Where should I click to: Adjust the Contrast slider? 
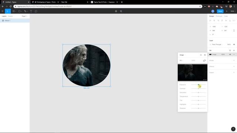[x=198, y=89]
